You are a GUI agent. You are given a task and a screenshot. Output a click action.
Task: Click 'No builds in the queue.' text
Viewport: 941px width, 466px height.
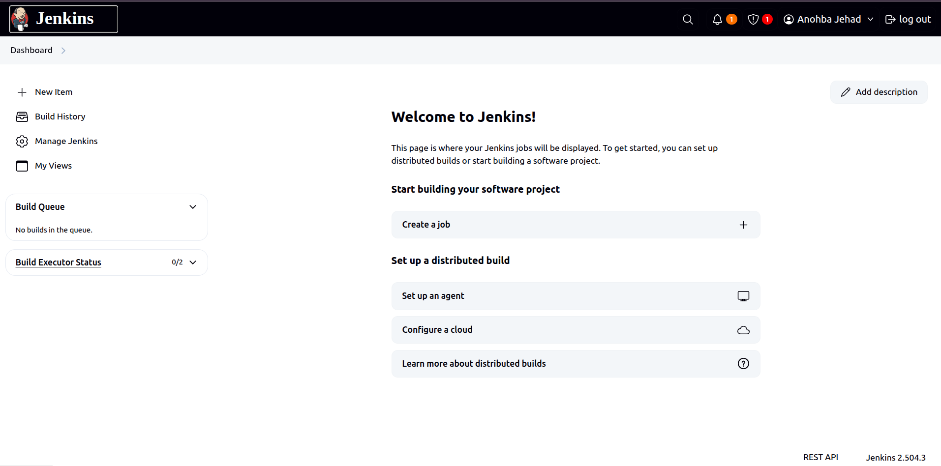click(54, 230)
